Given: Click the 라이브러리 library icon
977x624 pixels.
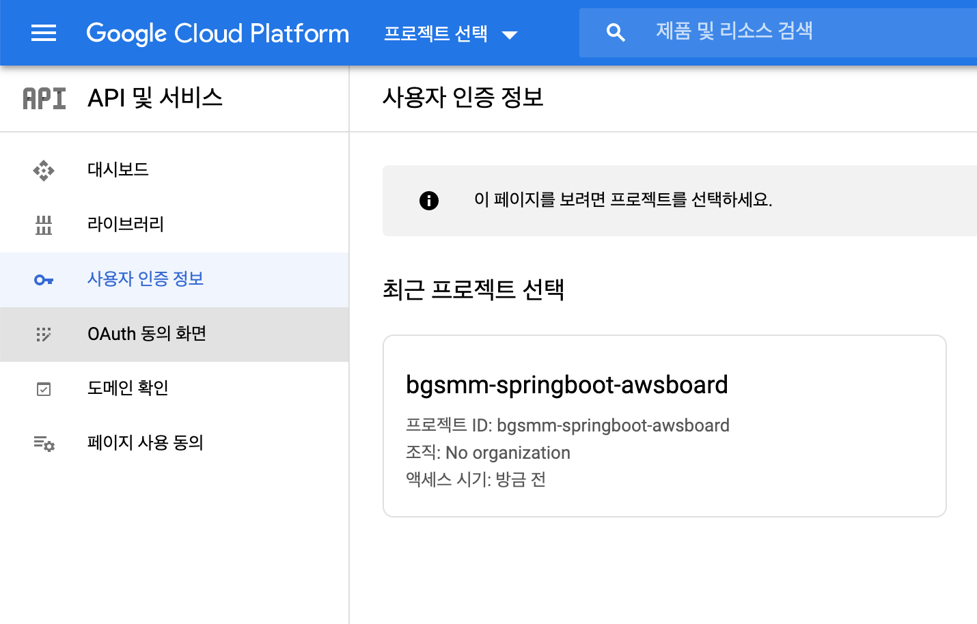Looking at the screenshot, I should pyautogui.click(x=44, y=225).
